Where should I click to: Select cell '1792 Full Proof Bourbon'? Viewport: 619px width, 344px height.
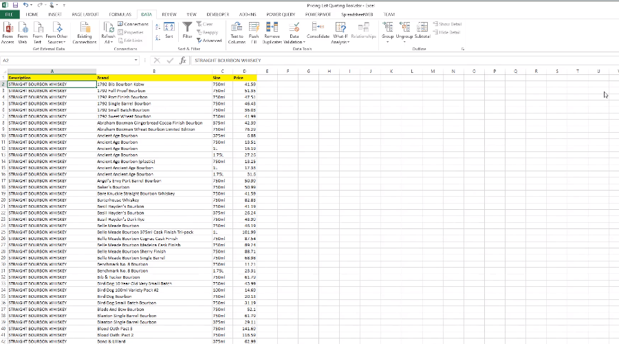(x=154, y=91)
